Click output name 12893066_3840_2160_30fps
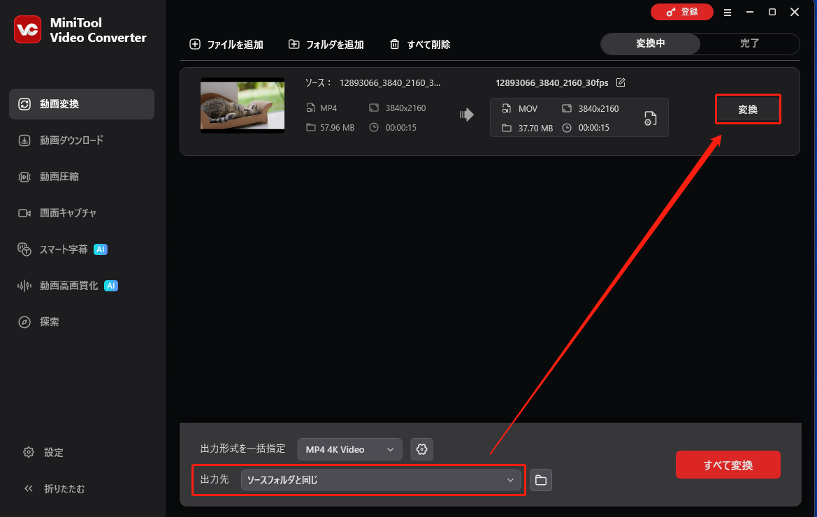 coord(552,82)
